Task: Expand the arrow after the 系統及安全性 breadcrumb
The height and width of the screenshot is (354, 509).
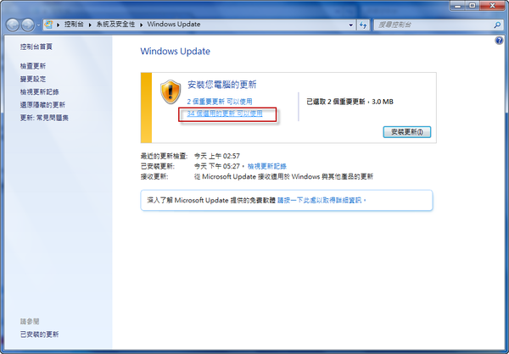Action: [141, 25]
